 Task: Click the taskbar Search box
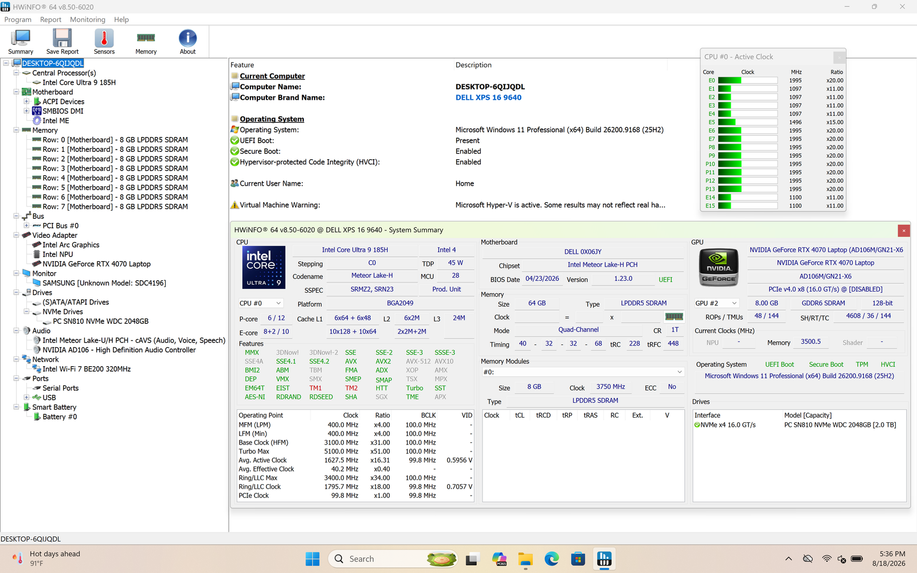pos(393,559)
